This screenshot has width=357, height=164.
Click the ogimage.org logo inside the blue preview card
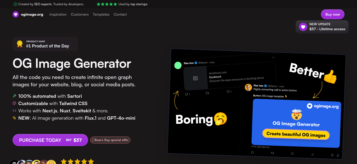point(323,106)
